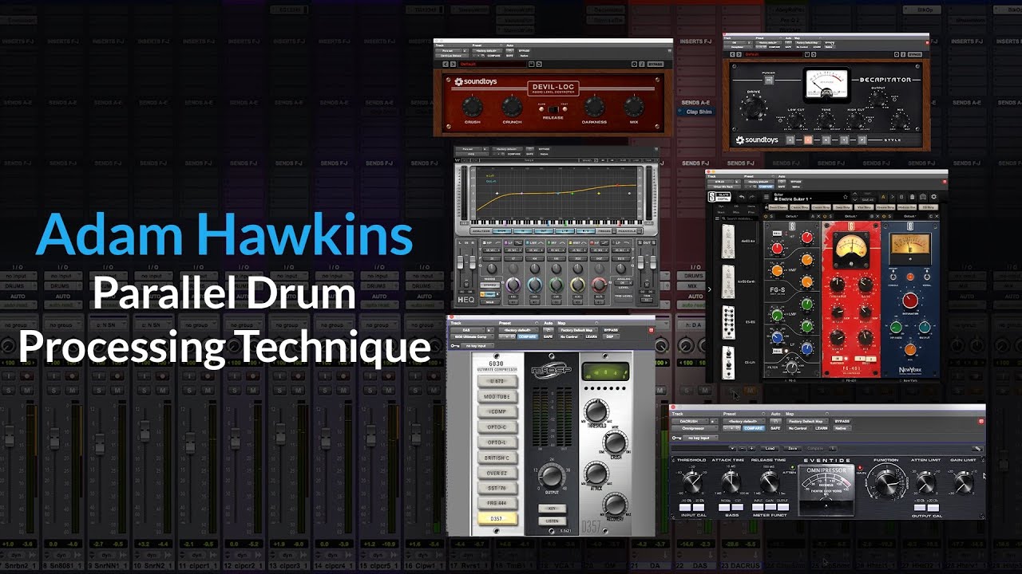Click FG-401 VU meter in Slate rack
The height and width of the screenshot is (574, 1022).
(x=850, y=250)
